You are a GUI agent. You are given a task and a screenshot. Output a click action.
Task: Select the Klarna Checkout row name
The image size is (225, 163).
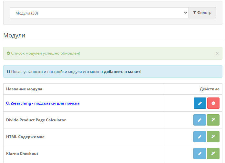pyautogui.click(x=22, y=154)
